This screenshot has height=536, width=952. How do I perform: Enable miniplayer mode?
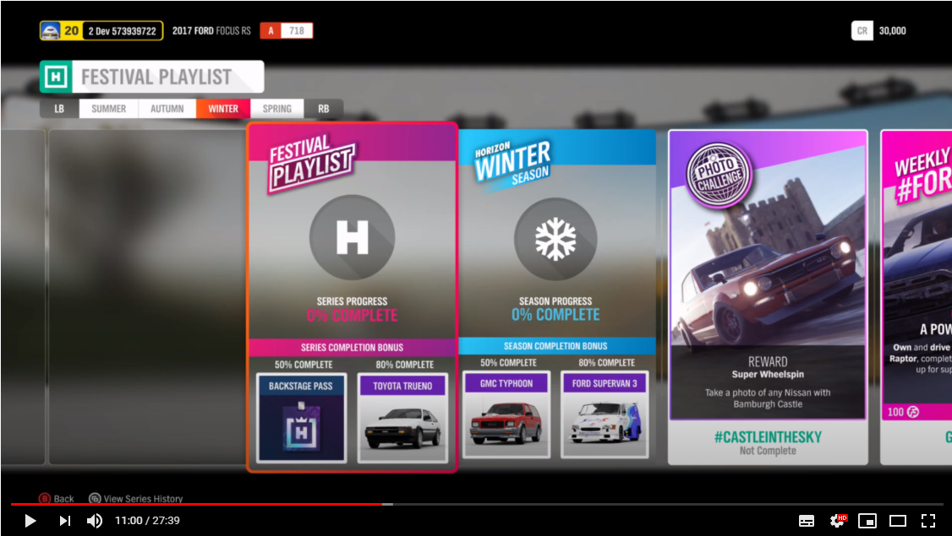[x=867, y=520]
